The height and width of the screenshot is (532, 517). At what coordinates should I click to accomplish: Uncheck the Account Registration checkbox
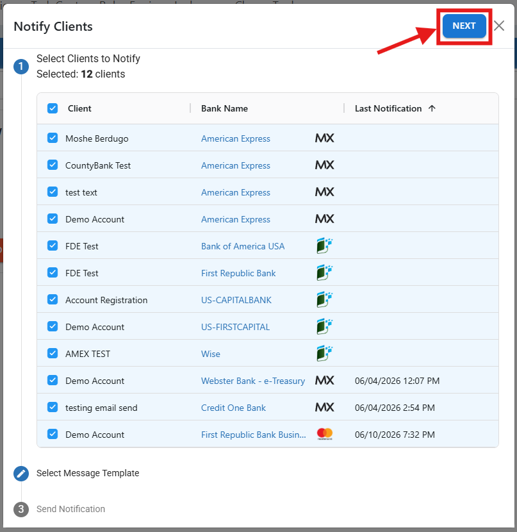point(53,299)
